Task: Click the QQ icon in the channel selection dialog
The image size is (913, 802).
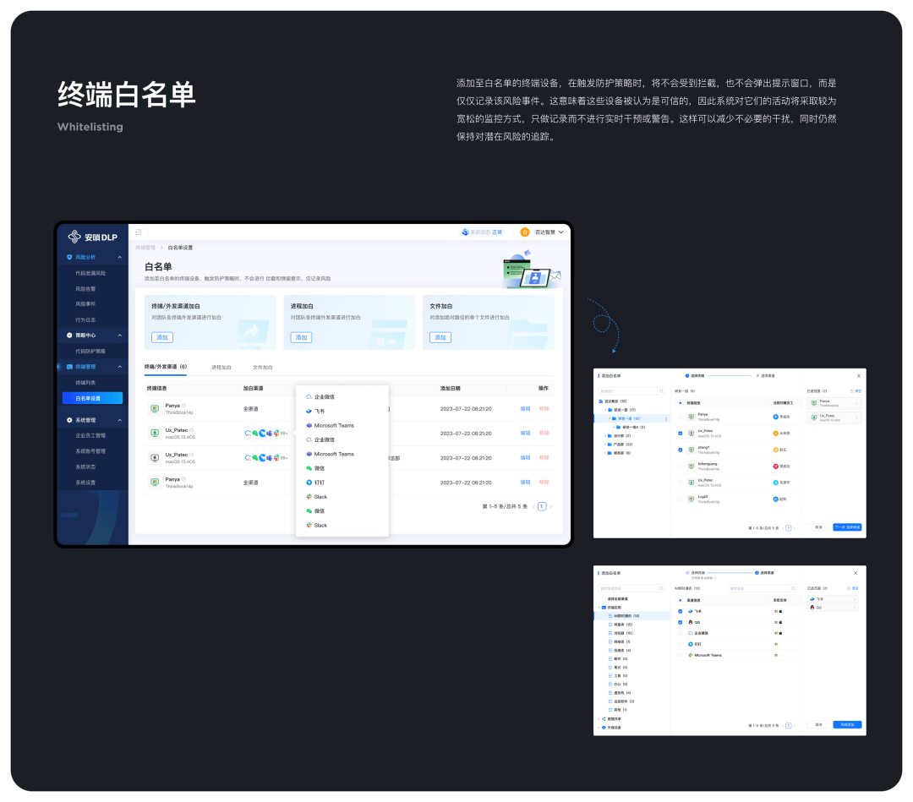Action: pyautogui.click(x=691, y=622)
